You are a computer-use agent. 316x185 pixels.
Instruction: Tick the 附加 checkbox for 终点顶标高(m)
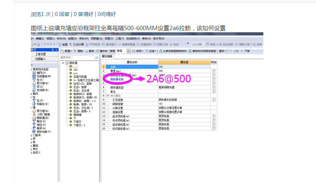(214, 120)
